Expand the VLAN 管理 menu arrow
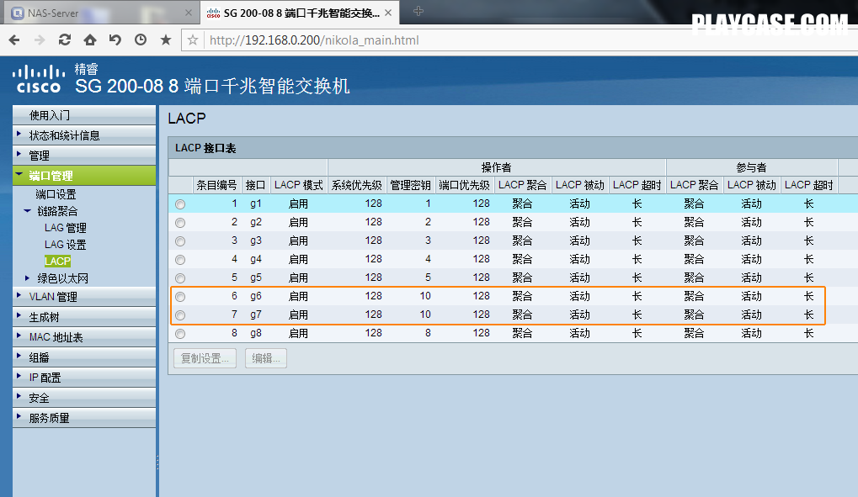Screen dimensions: 858x497 click(x=19, y=296)
